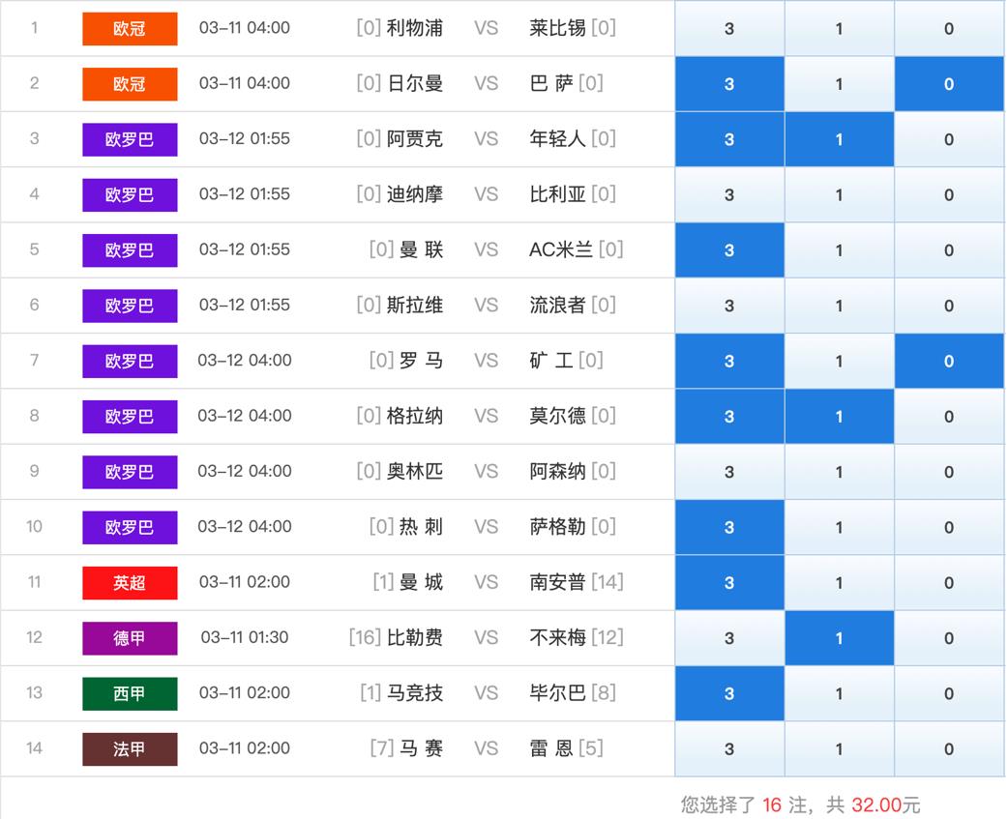Deselect result 3 for 罗马 vs 矿工
The image size is (1008, 819).
[729, 361]
